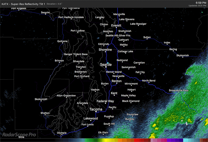Click the larger lightning strike icon
Screen dimensions: 208x142
[x=186, y=124]
